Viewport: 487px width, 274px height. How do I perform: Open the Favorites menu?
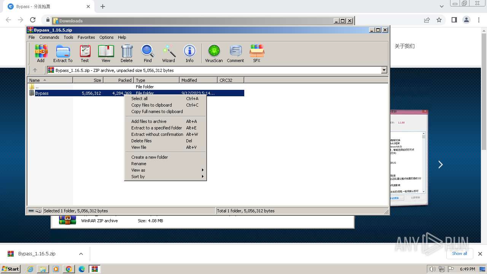tap(86, 37)
